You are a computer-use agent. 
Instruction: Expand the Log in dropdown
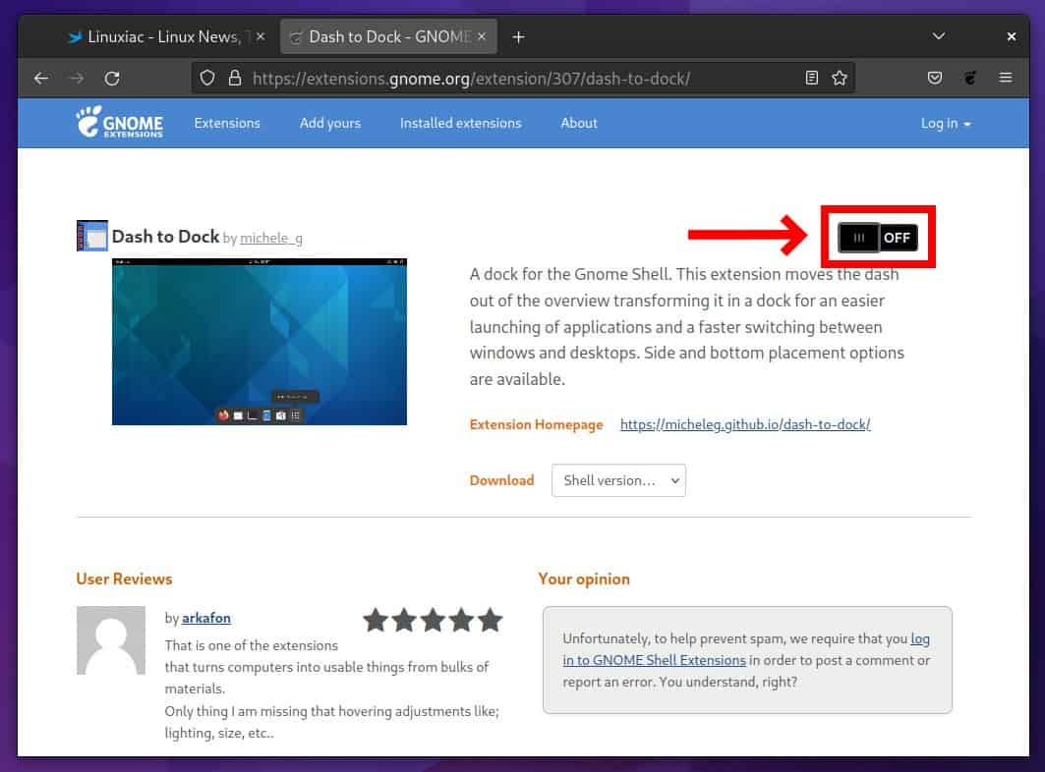(945, 123)
